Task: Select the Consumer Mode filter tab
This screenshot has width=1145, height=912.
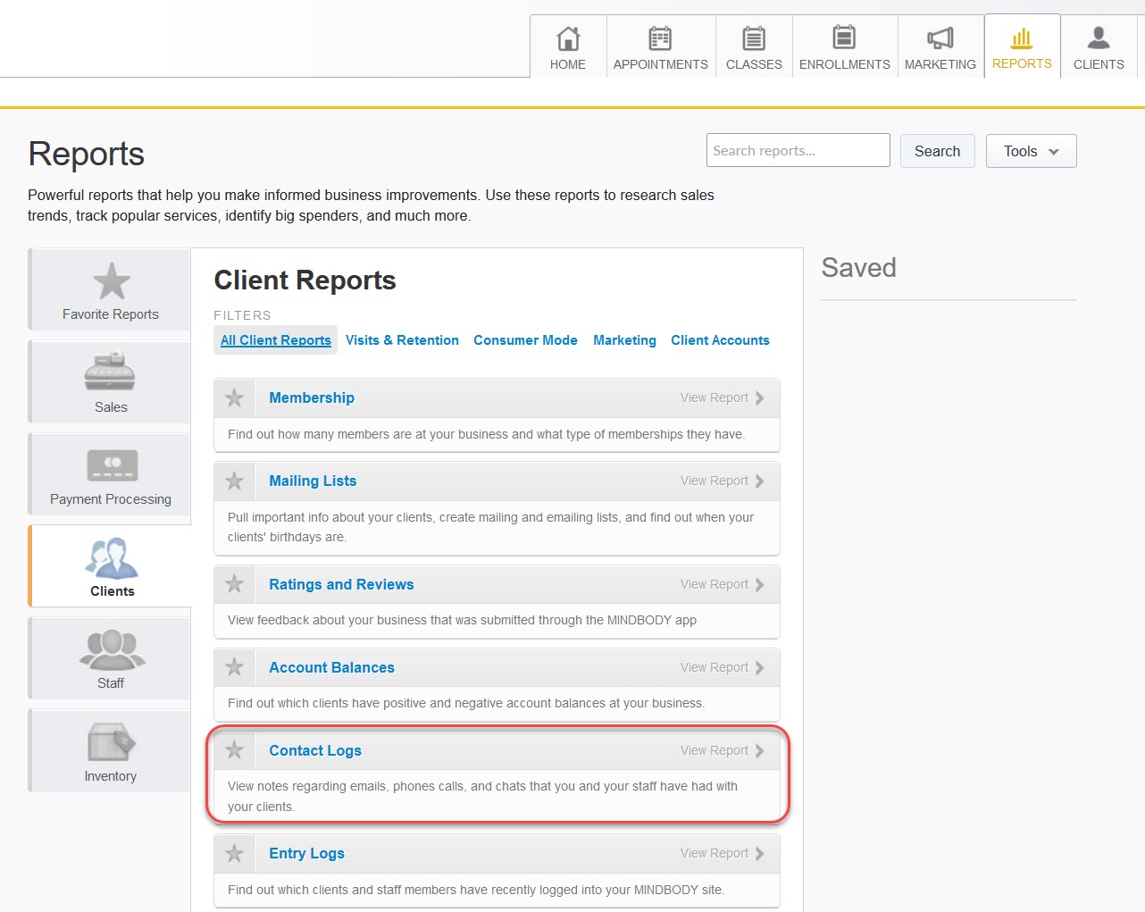Action: click(x=525, y=340)
